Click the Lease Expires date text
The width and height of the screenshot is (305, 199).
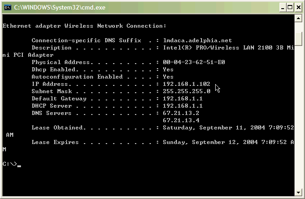[228, 142]
